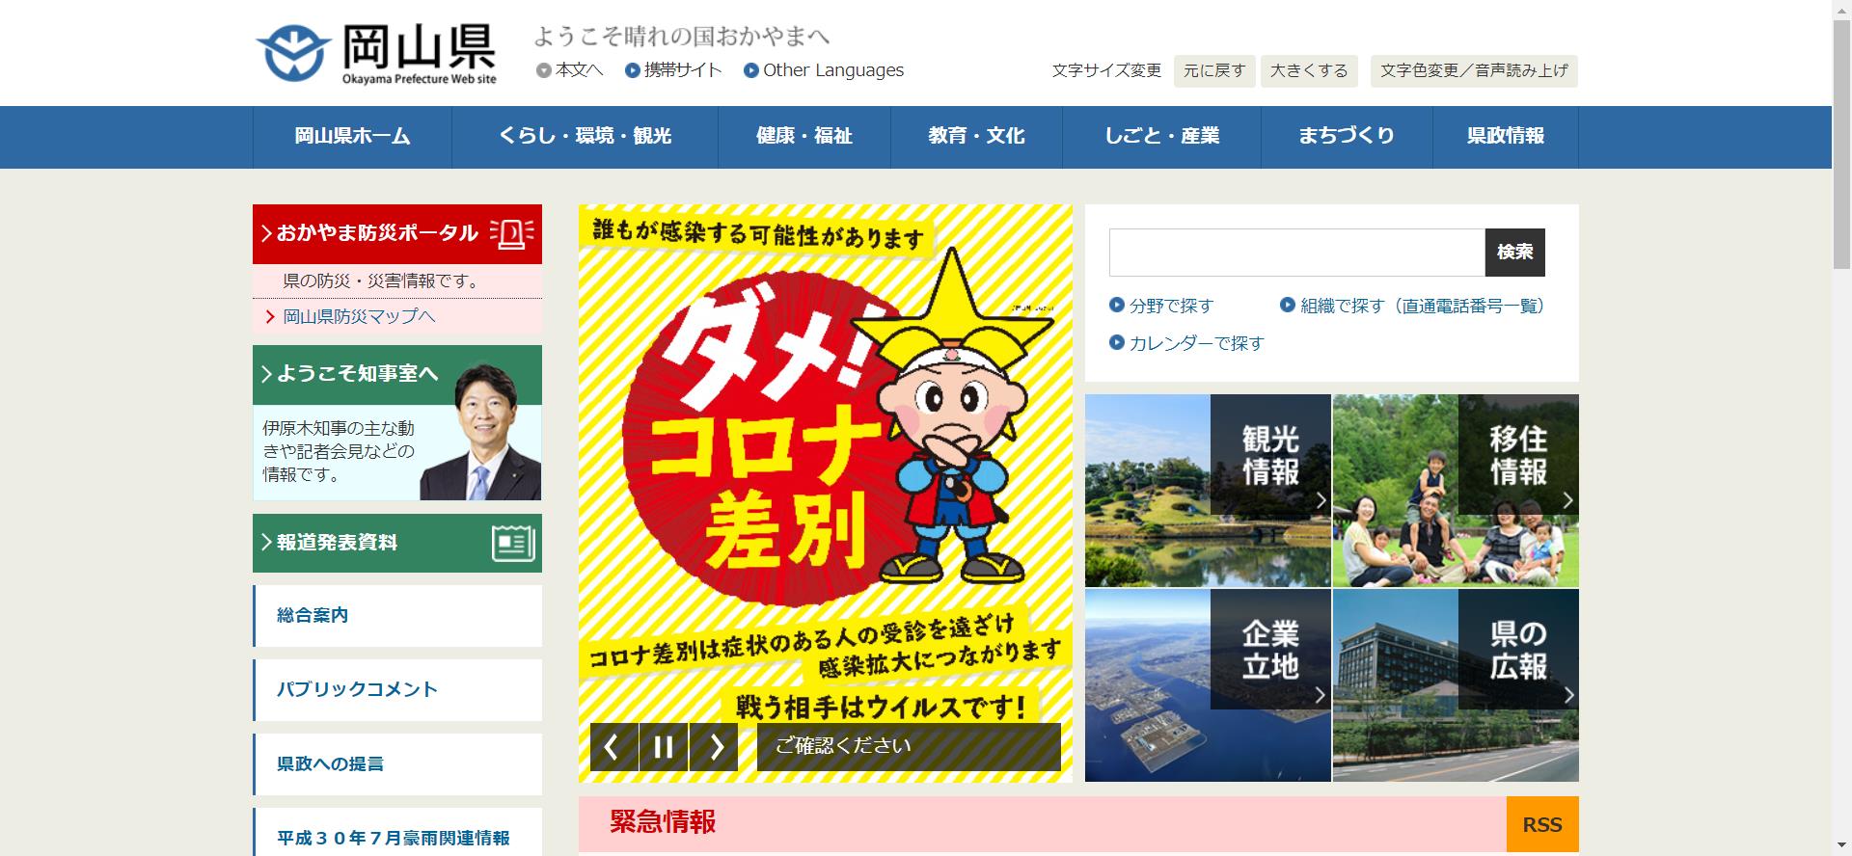Click the page vertical scrollbar thumb
The image size is (1852, 856).
pyautogui.click(x=1841, y=143)
